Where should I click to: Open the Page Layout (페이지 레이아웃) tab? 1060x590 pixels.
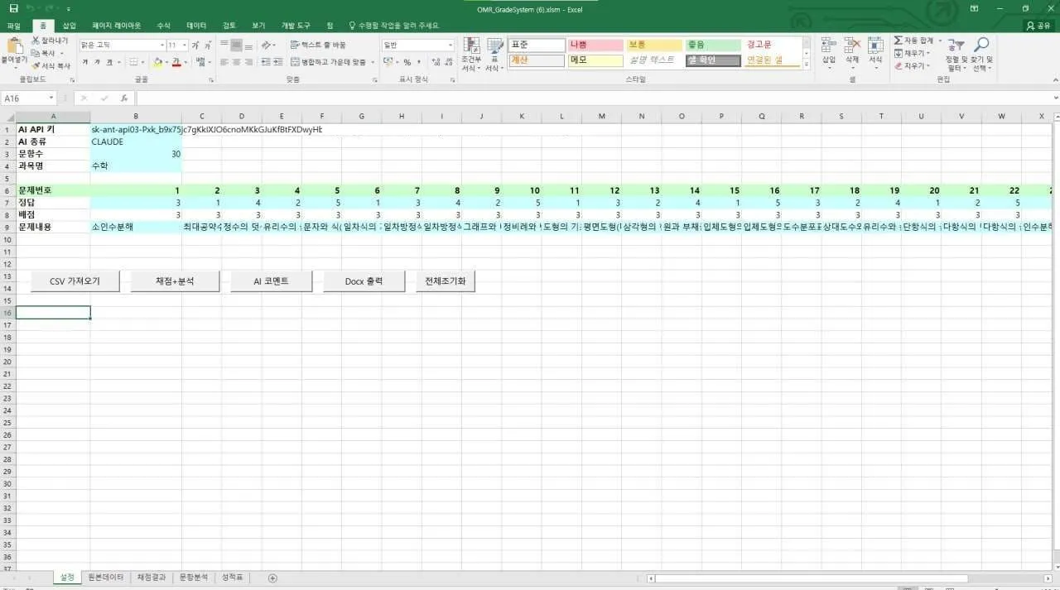click(116, 26)
